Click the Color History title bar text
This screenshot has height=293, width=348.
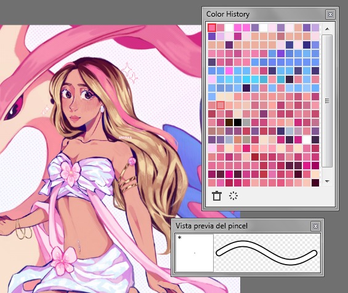228,14
